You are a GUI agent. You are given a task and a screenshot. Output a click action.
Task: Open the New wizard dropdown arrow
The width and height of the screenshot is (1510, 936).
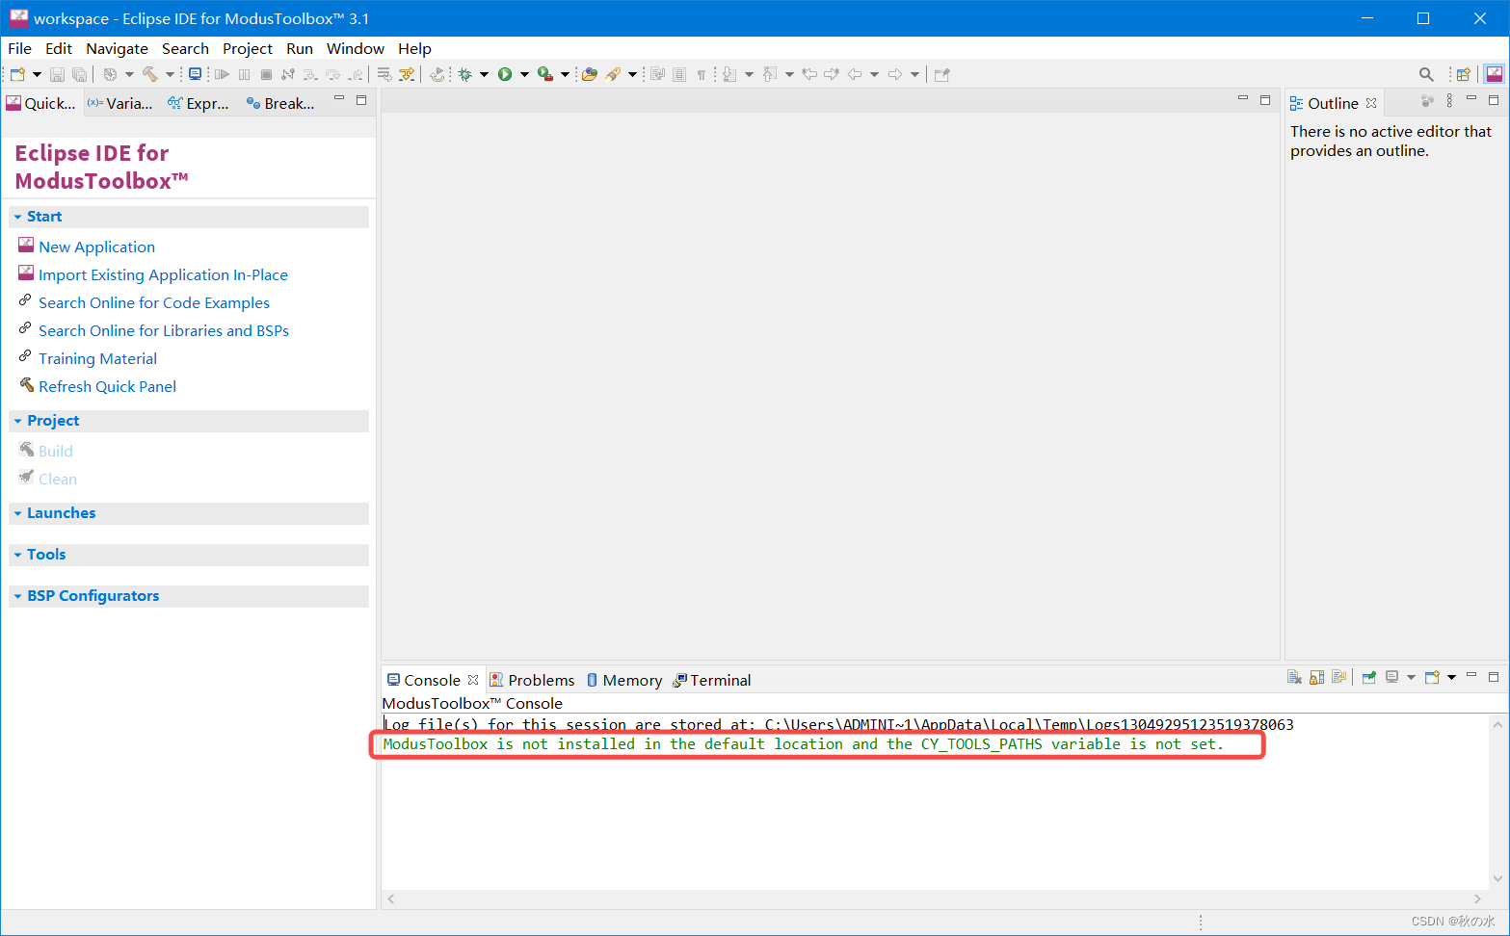[37, 74]
